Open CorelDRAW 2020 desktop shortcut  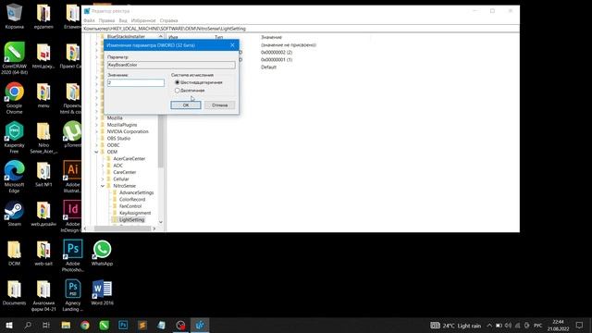(x=15, y=57)
